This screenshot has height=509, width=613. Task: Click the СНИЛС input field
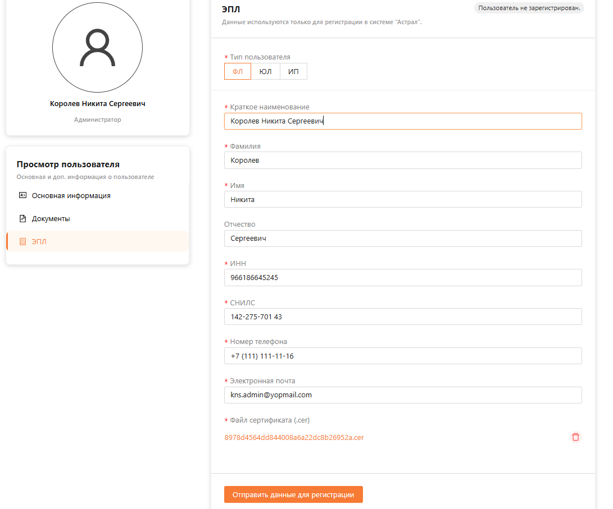[x=402, y=317]
